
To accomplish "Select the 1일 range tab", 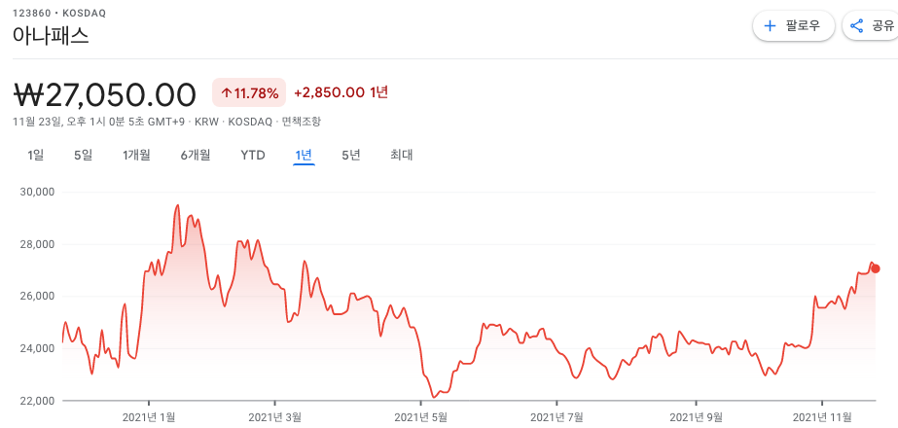I will (35, 155).
